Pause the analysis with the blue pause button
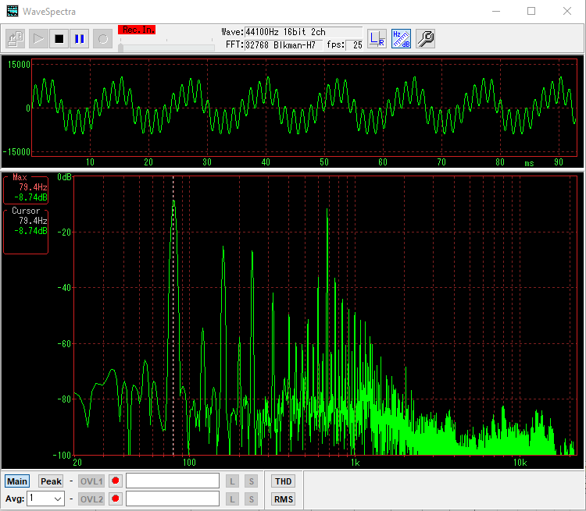This screenshot has width=586, height=511. (x=79, y=39)
